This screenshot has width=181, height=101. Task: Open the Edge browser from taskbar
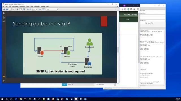pos(16,99)
